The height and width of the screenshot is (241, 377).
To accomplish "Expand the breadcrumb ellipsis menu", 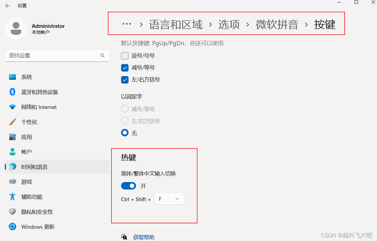I will coord(127,24).
